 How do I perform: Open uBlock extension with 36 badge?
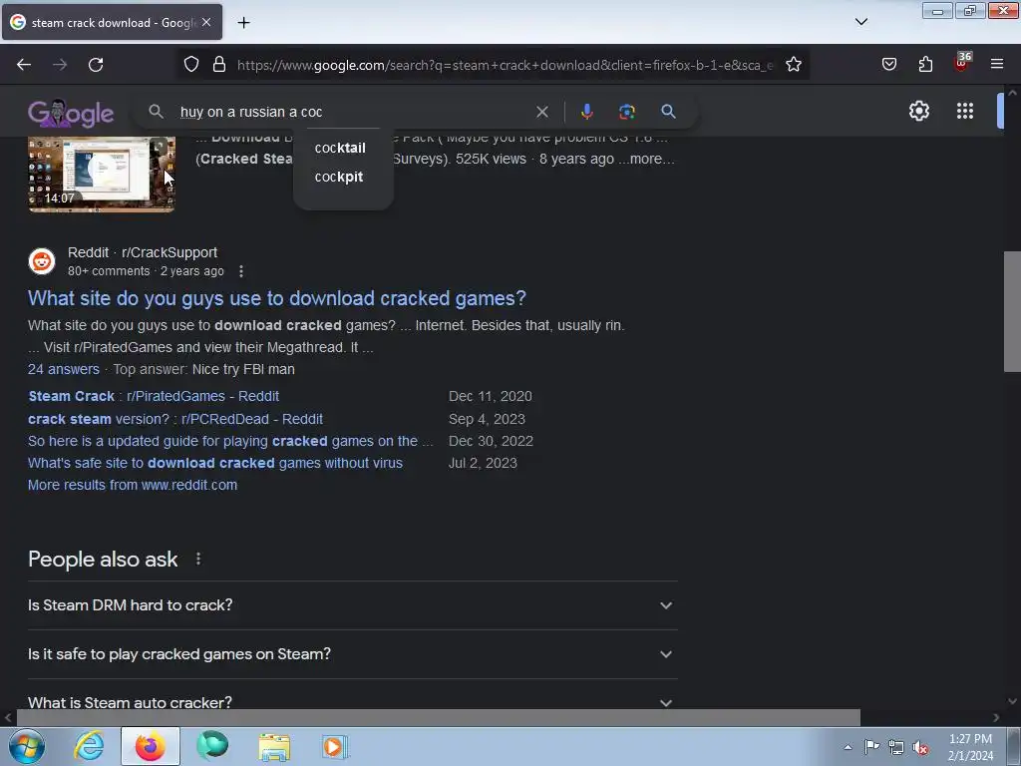pyautogui.click(x=962, y=63)
